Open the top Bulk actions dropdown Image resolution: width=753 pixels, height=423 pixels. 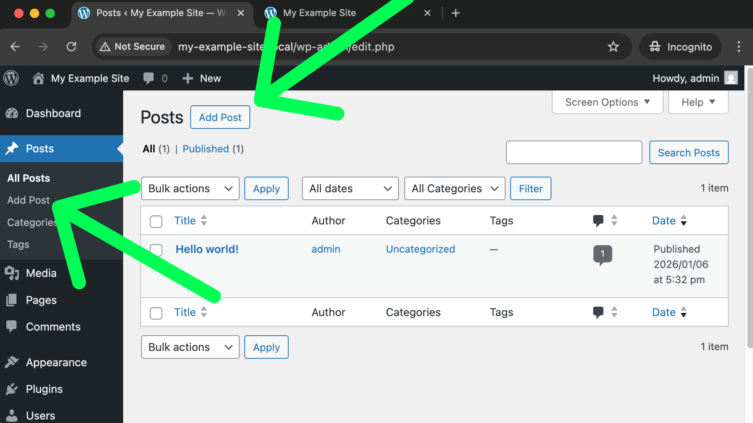point(190,188)
